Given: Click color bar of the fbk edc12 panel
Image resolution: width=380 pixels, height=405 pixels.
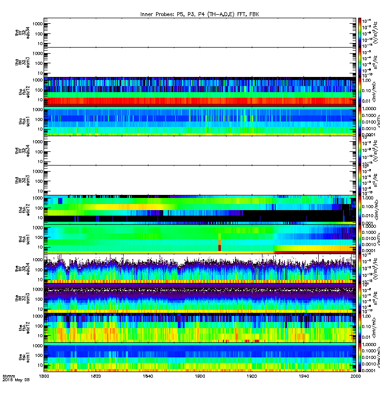Looking at the screenshot, I should (360, 328).
